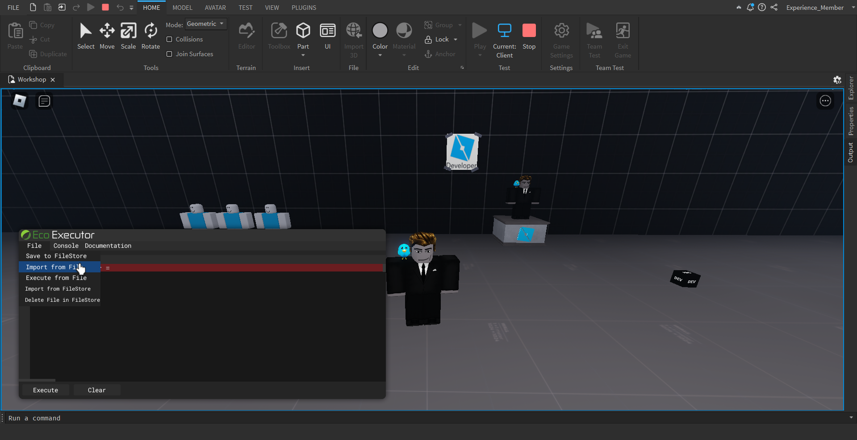
Task: Click the Run a command input
Action: pyautogui.click(x=426, y=418)
